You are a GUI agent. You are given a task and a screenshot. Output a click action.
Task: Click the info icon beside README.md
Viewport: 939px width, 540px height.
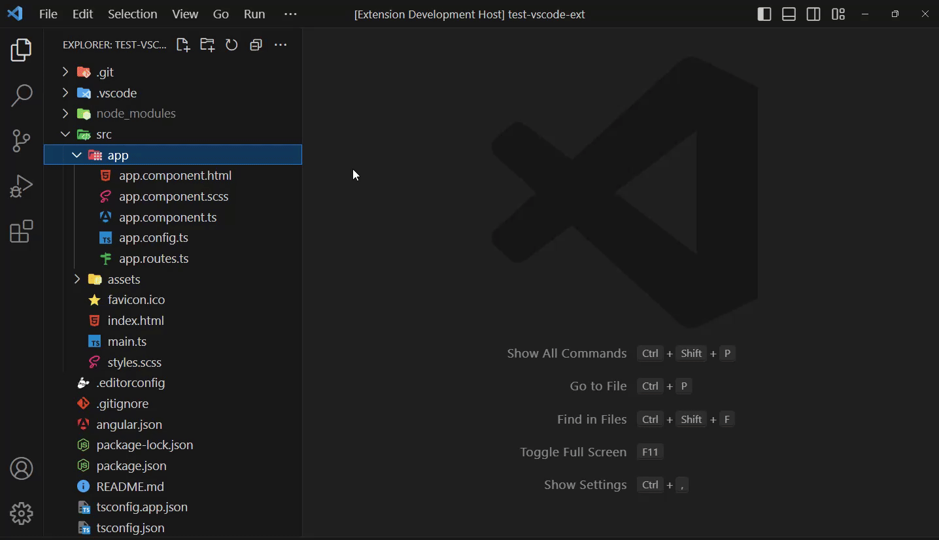coord(83,486)
